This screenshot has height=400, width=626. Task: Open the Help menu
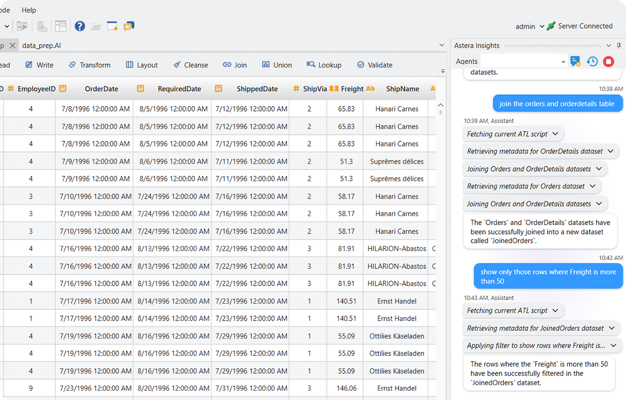point(29,10)
